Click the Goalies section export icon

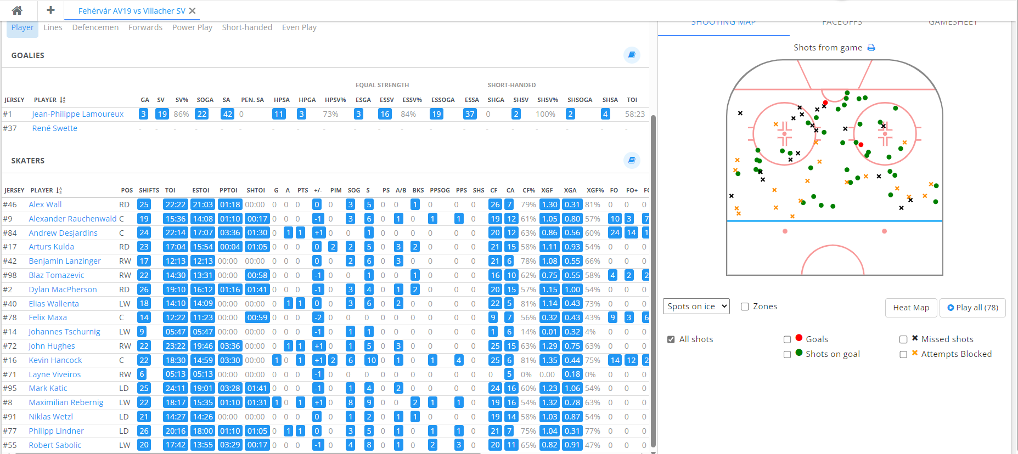tap(632, 55)
